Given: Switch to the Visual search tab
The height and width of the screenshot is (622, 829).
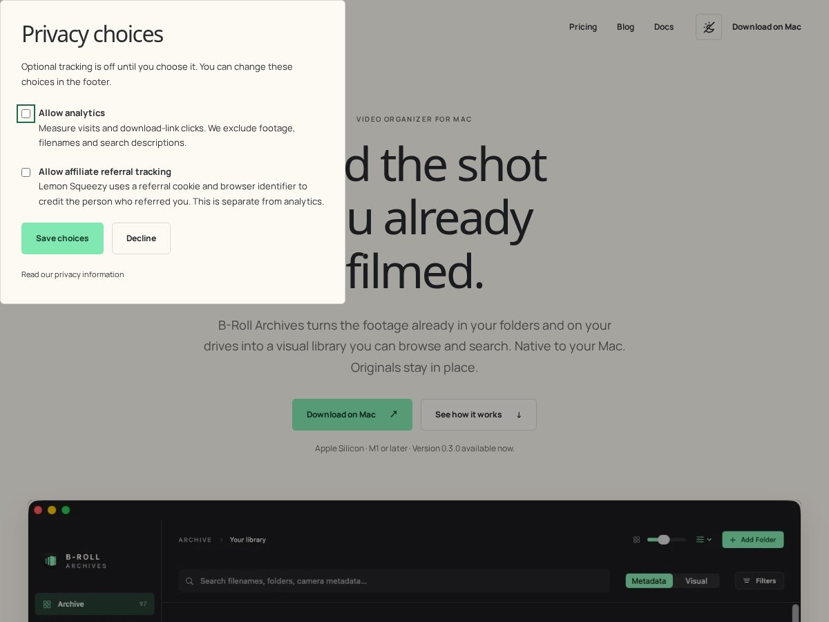Looking at the screenshot, I should click(696, 581).
